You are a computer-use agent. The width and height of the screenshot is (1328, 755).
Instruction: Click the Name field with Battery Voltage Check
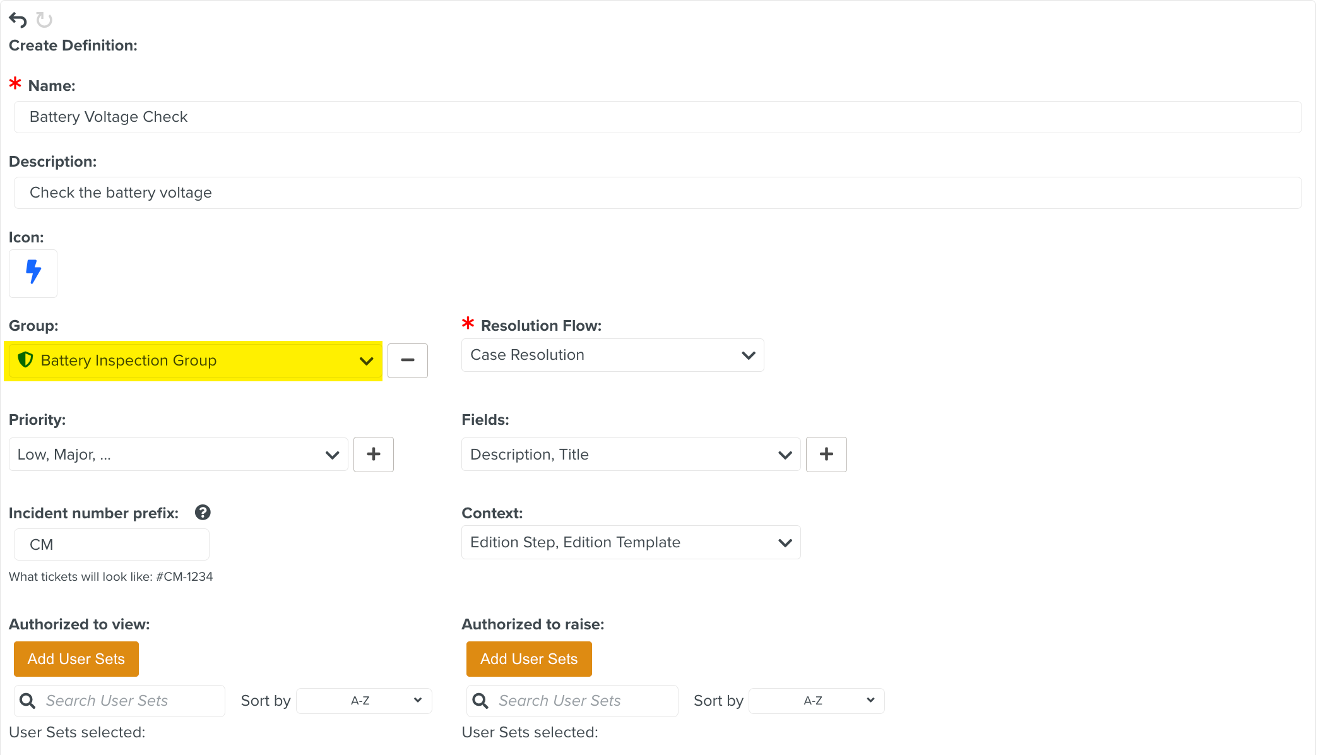pos(657,117)
